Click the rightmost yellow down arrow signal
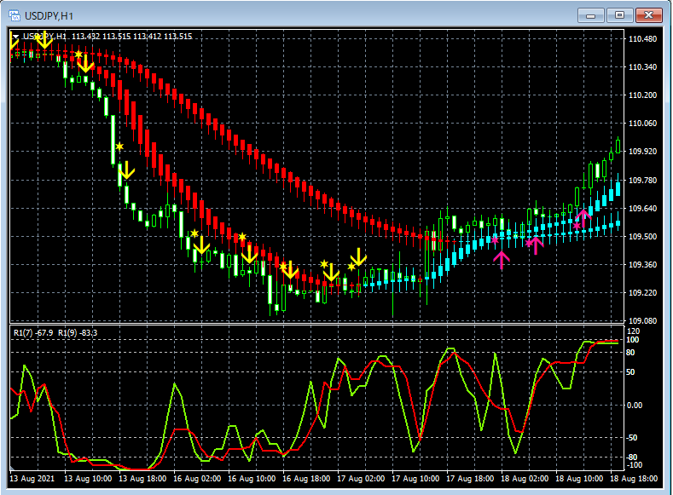The width and height of the screenshot is (673, 495). 358,256
